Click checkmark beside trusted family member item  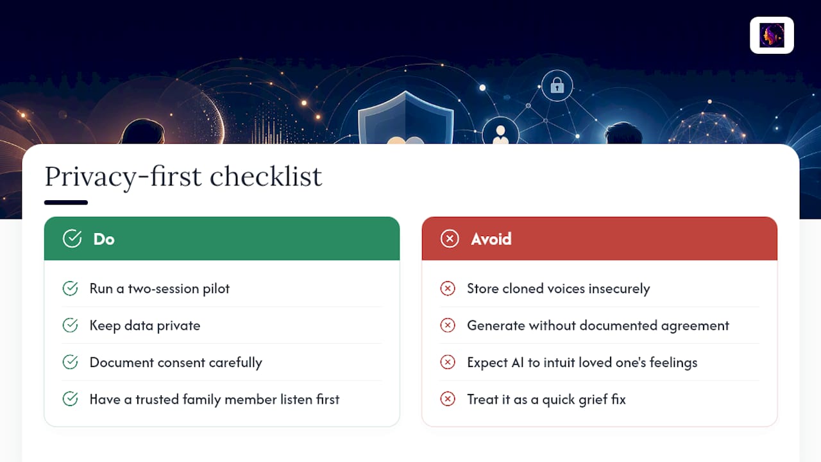click(x=70, y=399)
